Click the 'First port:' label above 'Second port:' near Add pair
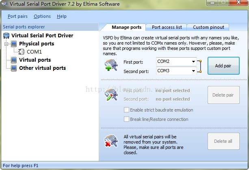Viewport: 249px width, 170px height. (133, 62)
